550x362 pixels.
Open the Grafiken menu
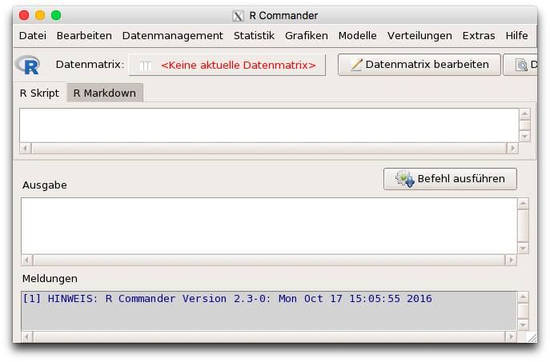coord(306,36)
